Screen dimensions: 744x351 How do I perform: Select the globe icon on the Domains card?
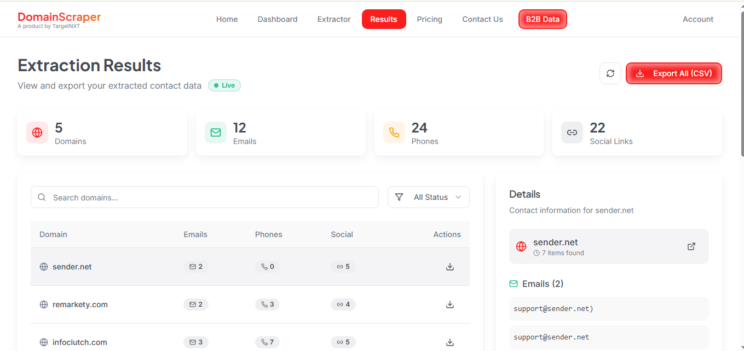[x=37, y=132]
